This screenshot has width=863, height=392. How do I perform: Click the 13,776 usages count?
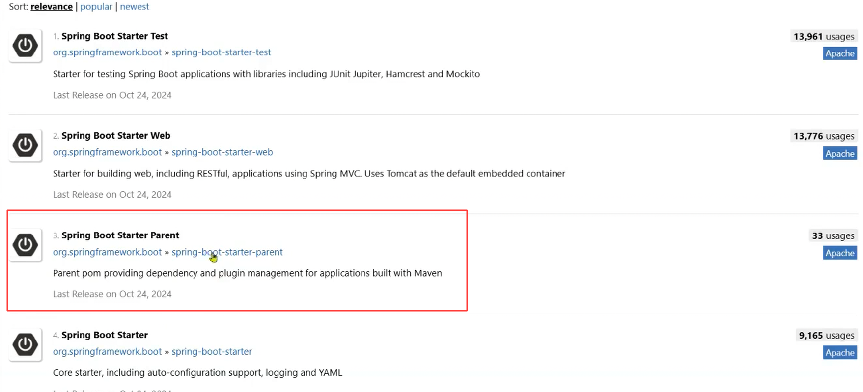pyautogui.click(x=824, y=136)
